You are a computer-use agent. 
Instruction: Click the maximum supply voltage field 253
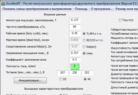(x=87, y=73)
